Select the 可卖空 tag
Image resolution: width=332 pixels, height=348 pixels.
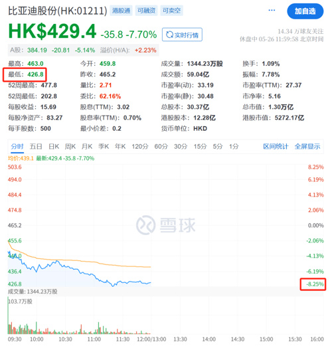pos(171,11)
